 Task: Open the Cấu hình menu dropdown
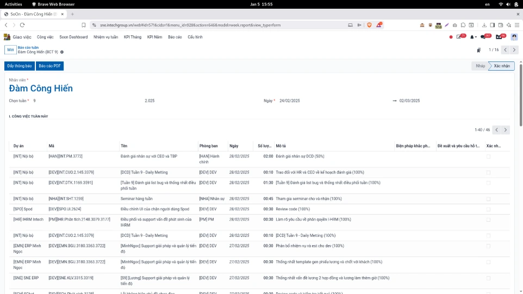tap(195, 37)
